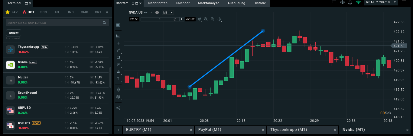Select the Thyssenkrupp instrument row
This screenshot has width=413, height=136.
pyautogui.click(x=56, y=50)
